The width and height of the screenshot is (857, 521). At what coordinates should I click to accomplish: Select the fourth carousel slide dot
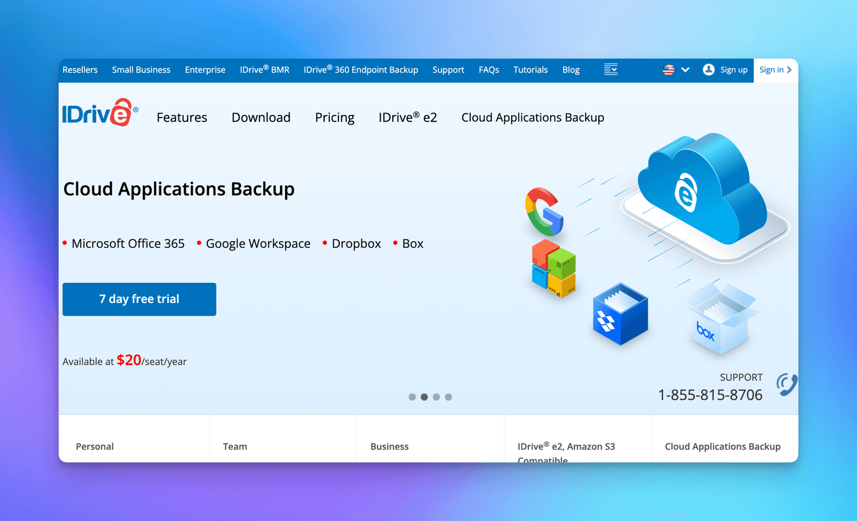tap(448, 397)
